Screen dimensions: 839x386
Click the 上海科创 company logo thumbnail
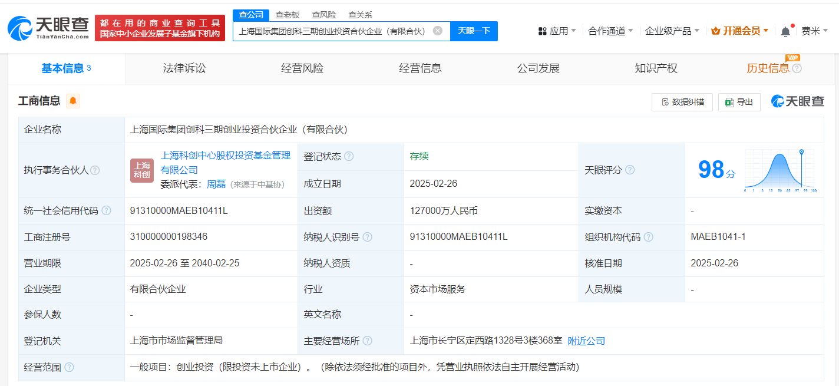click(x=142, y=170)
